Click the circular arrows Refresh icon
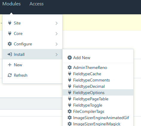The height and width of the screenshot is (126, 141). click(x=10, y=75)
